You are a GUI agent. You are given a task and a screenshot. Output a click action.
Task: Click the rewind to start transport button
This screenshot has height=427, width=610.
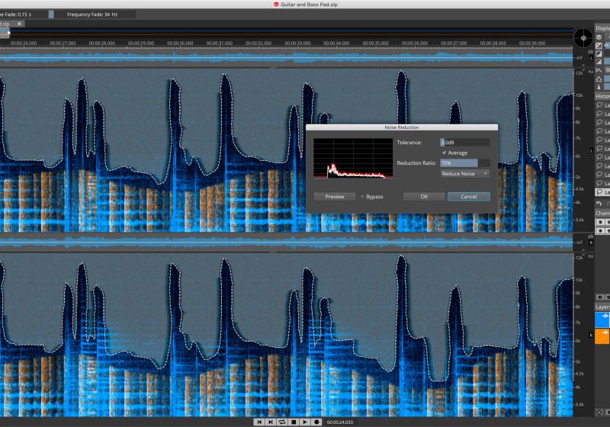tap(259, 422)
